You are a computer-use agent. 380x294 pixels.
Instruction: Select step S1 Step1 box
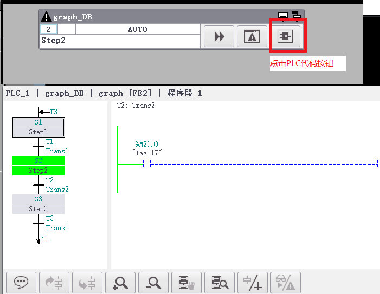(39, 128)
